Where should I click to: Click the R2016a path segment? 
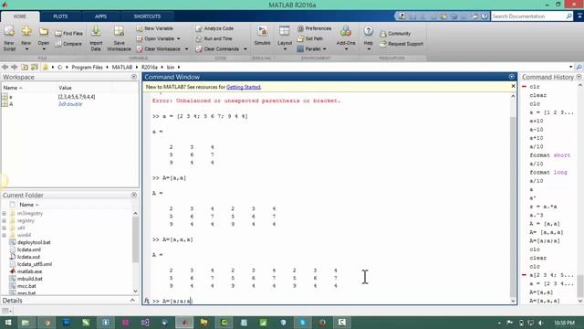pyautogui.click(x=150, y=67)
